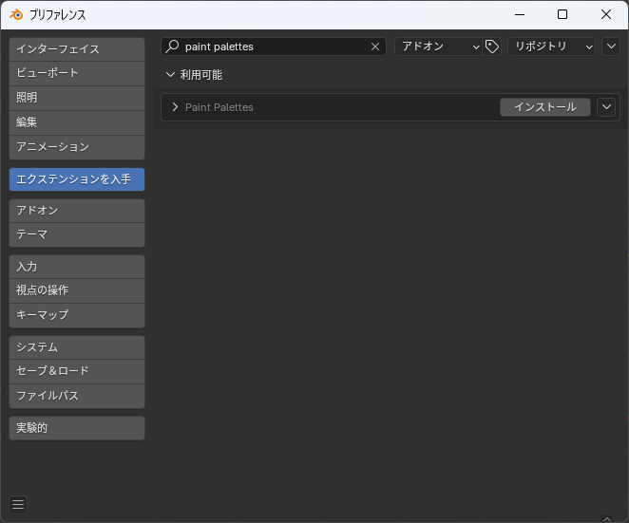The width and height of the screenshot is (629, 523).
Task: Click the magnifier icon in search box
Action: [x=173, y=47]
